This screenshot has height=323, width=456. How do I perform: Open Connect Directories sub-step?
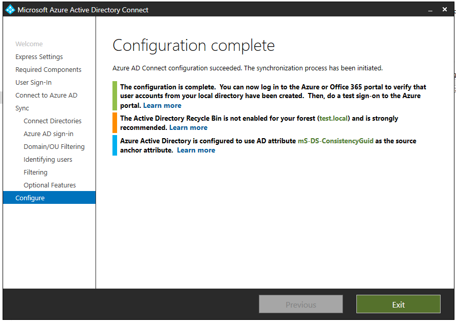tap(52, 121)
